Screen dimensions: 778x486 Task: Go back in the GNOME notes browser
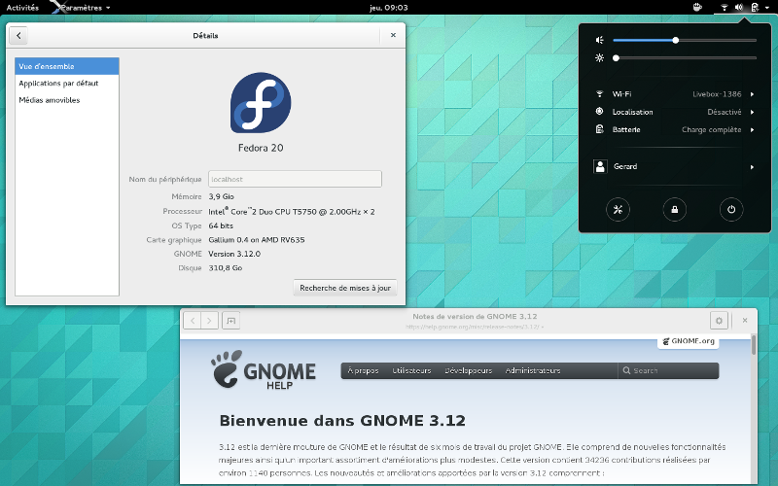pyautogui.click(x=193, y=321)
